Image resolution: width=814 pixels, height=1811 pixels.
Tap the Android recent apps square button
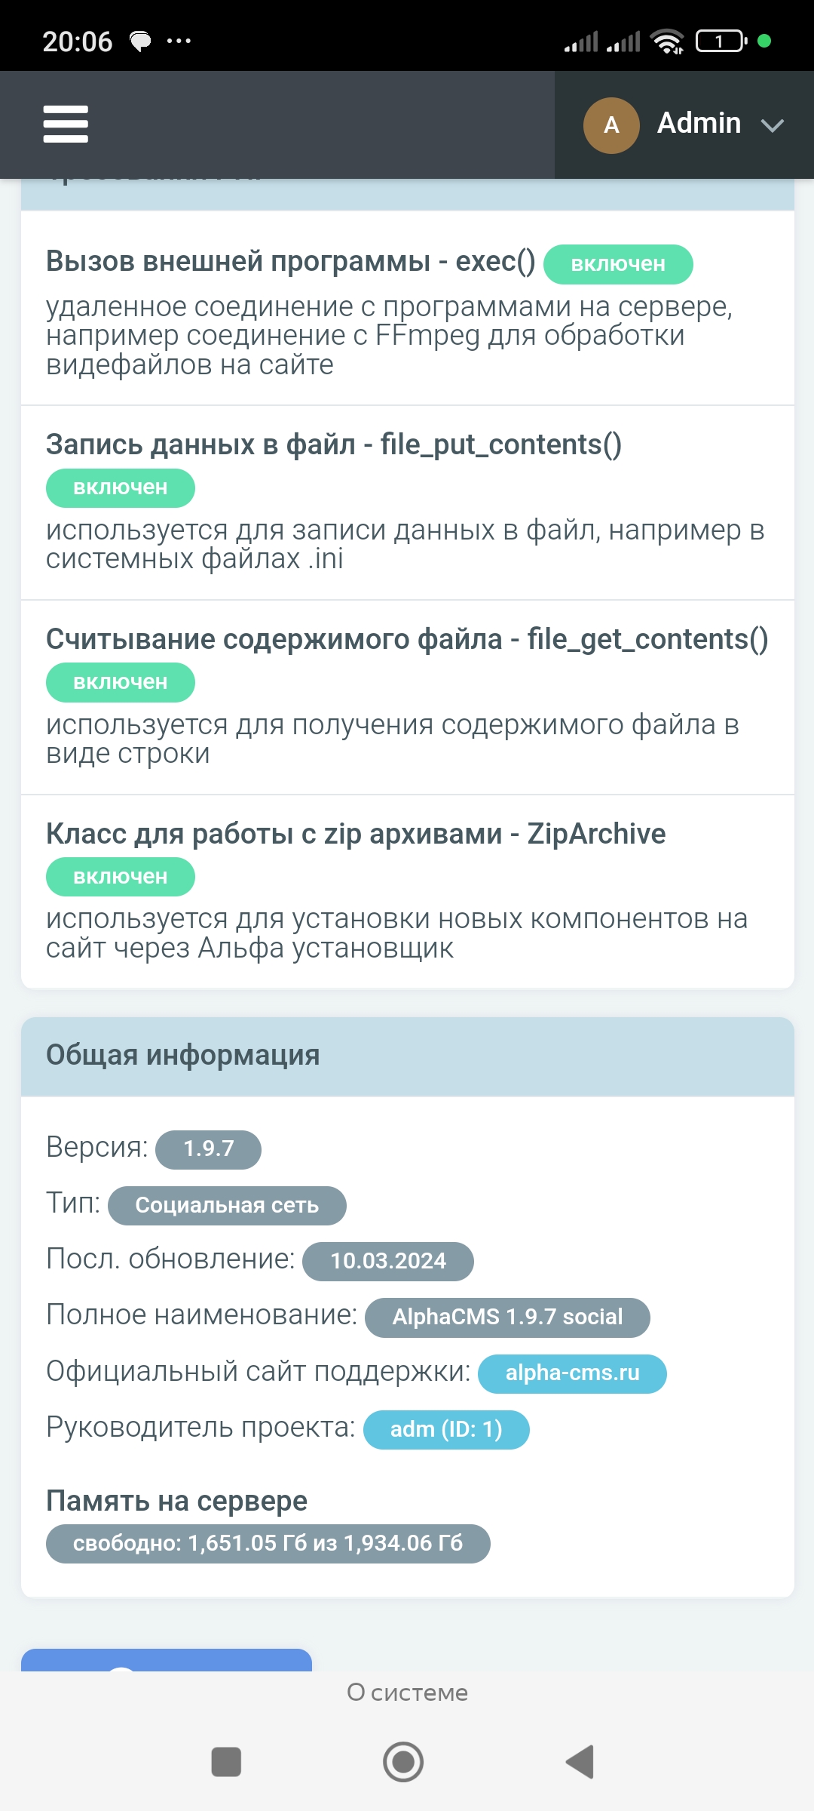(226, 1762)
